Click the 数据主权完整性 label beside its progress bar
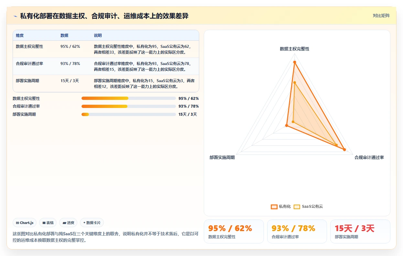 tap(26, 98)
